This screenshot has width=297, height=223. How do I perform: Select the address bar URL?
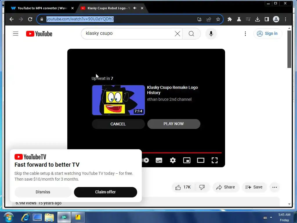(80, 19)
